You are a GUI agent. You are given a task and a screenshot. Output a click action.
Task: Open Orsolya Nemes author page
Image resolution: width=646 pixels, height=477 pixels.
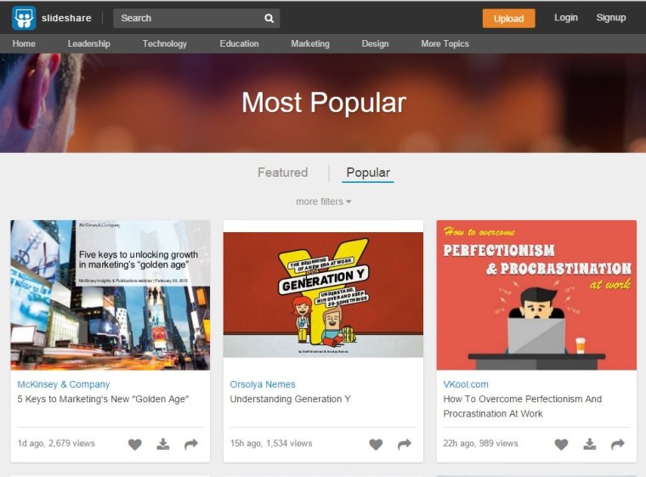(263, 384)
